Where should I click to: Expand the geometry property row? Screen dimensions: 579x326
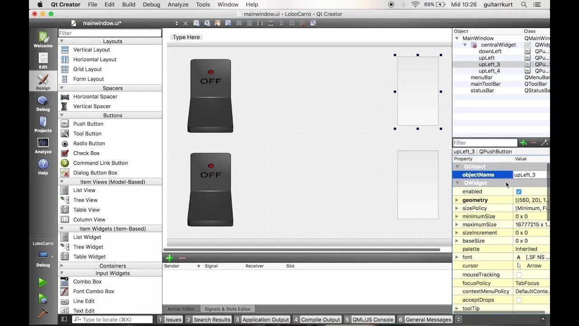(457, 200)
